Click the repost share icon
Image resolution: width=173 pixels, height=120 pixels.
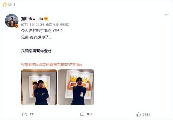point(25,114)
